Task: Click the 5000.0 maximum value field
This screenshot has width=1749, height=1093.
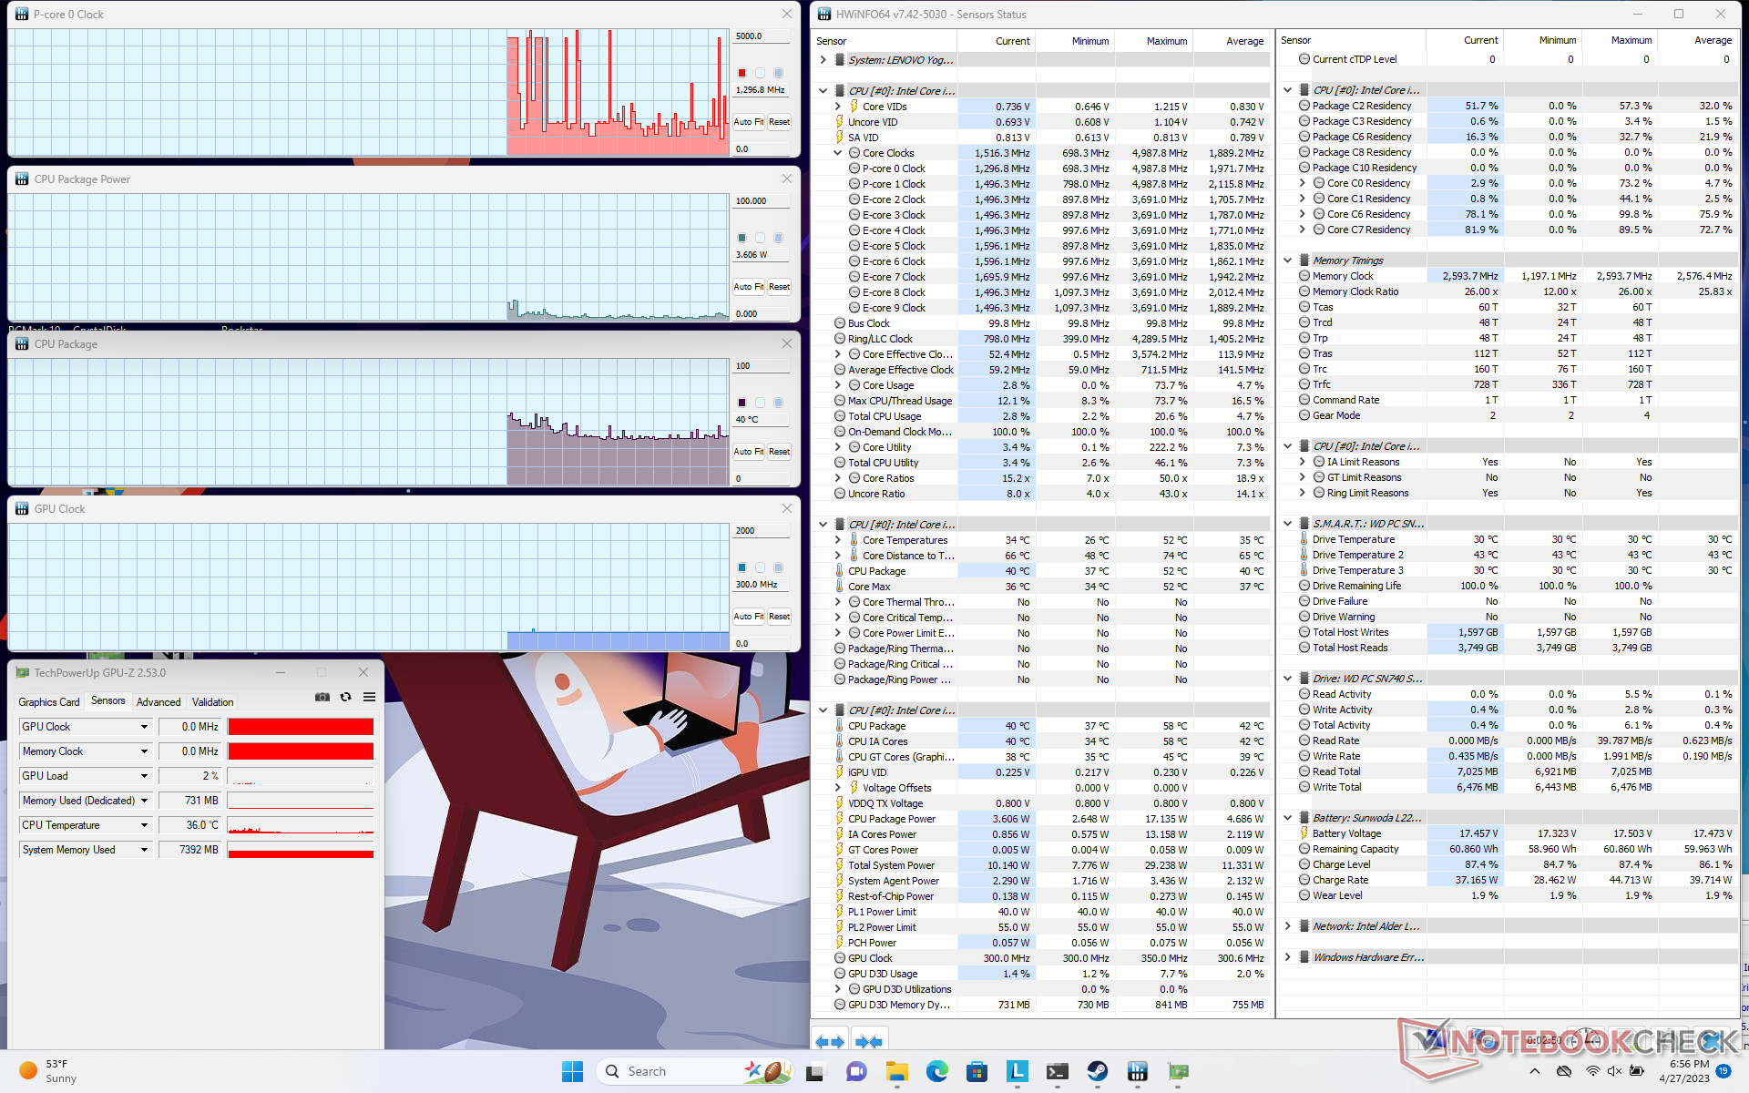Action: pos(760,36)
